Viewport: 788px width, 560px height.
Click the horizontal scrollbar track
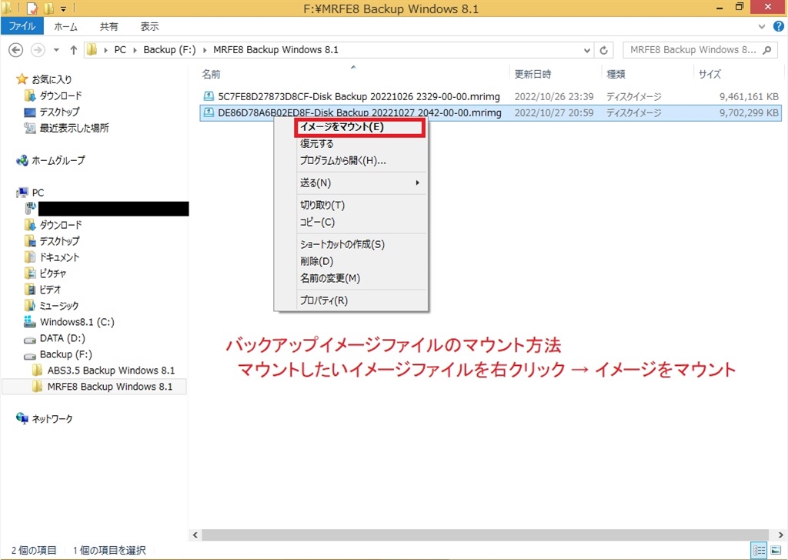486,535
